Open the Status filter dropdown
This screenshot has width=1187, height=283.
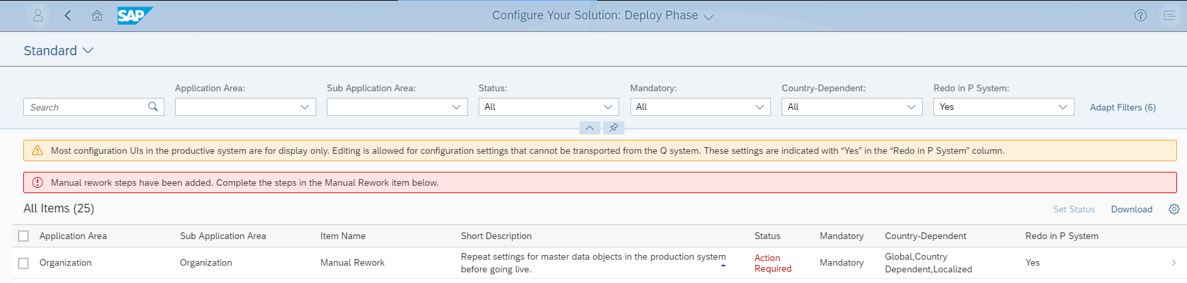pyautogui.click(x=549, y=107)
